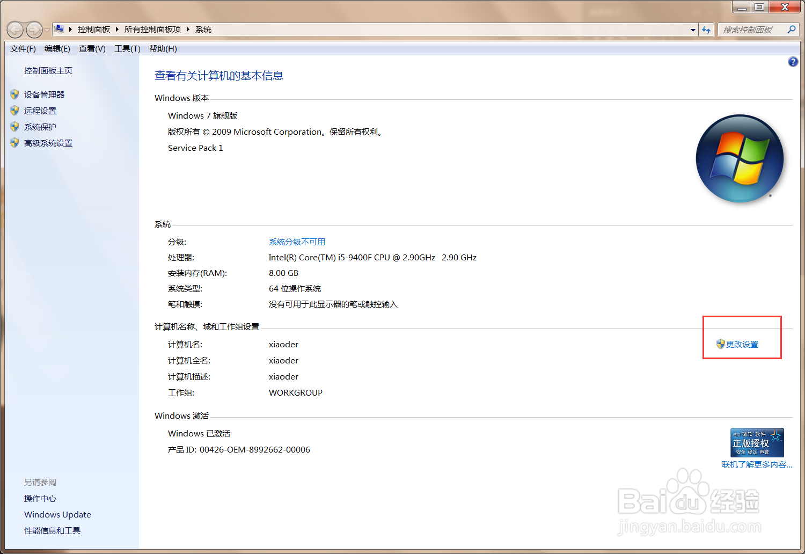Open 系统保护 link
The image size is (805, 554).
[x=40, y=127]
